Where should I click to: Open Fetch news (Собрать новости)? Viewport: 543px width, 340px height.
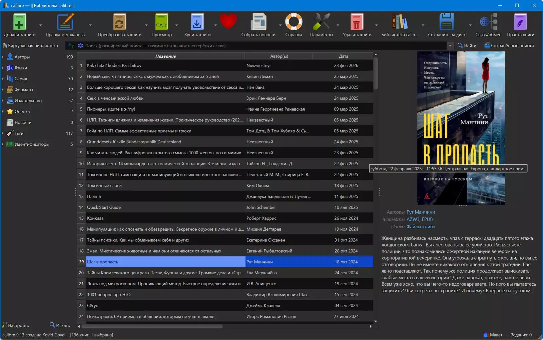(x=258, y=22)
